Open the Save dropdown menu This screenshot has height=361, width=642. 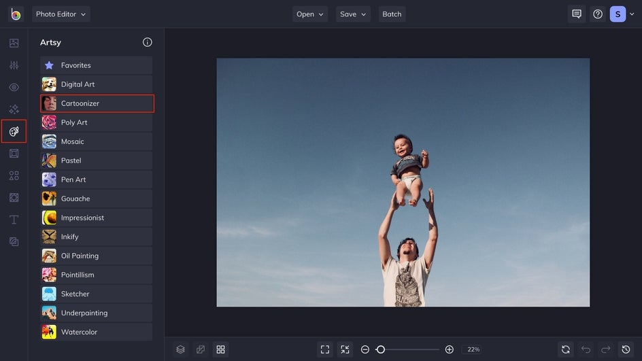pos(353,14)
